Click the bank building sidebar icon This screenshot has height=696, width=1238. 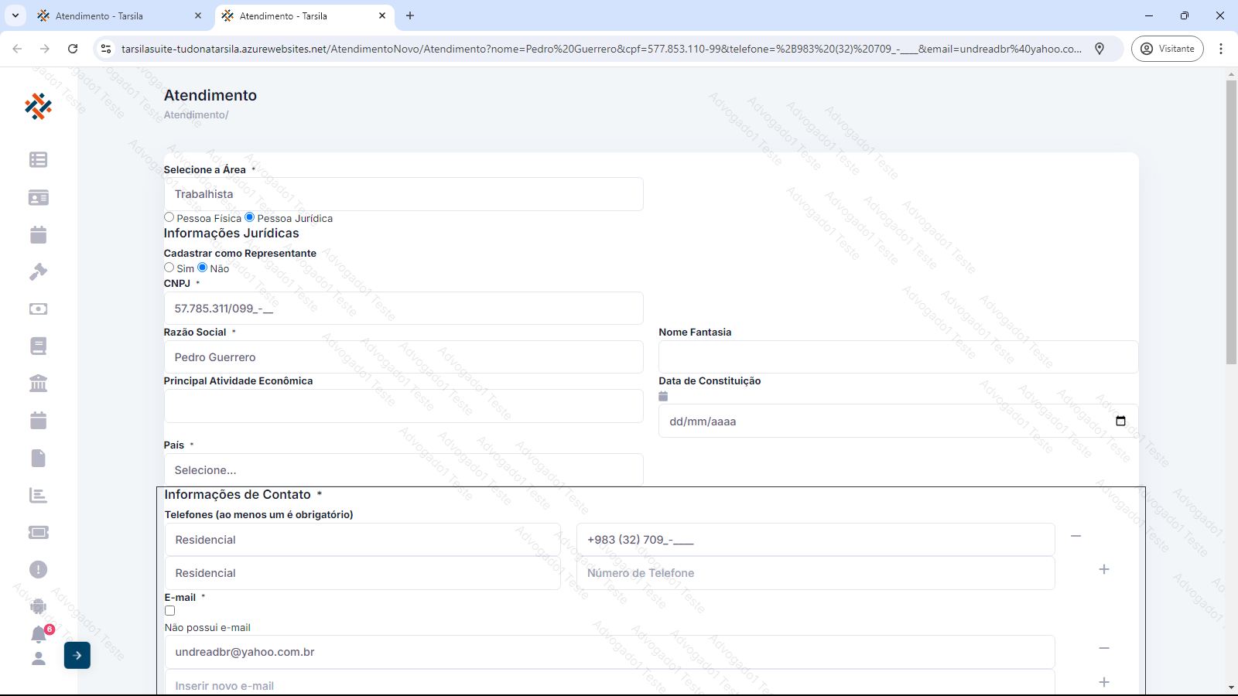tap(38, 384)
